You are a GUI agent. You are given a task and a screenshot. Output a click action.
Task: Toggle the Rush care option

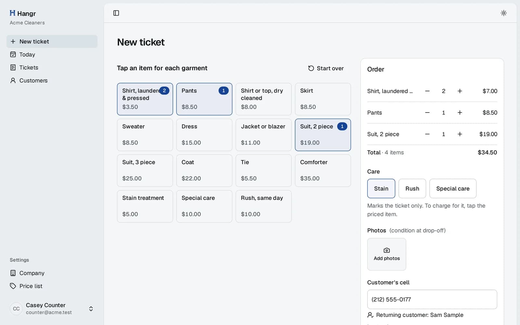412,188
